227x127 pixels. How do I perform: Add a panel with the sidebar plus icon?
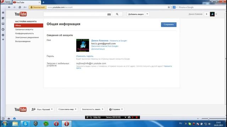3,40
